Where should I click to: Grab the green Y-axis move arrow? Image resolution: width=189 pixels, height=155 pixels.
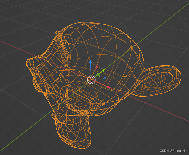click(x=103, y=70)
